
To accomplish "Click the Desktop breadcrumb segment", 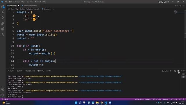I will click(23, 9).
